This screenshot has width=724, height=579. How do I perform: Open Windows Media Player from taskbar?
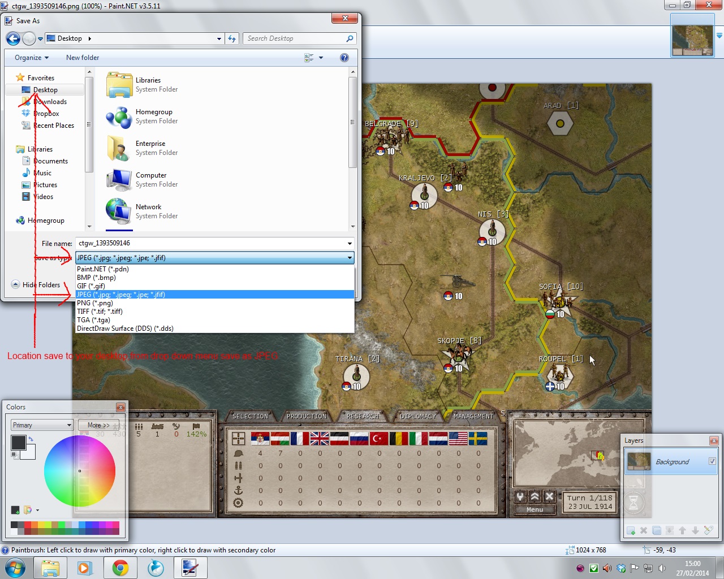tap(85, 568)
